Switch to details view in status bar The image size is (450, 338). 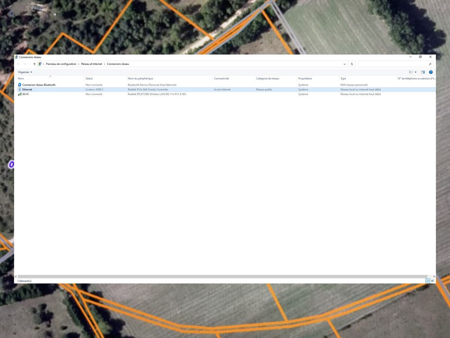pyautogui.click(x=427, y=281)
